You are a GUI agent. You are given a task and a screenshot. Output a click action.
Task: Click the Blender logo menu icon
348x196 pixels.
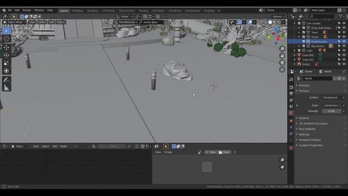click(x=4, y=10)
